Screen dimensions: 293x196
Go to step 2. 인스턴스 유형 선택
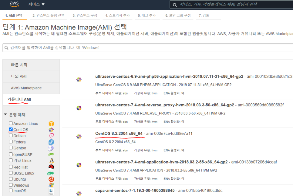[49, 15]
